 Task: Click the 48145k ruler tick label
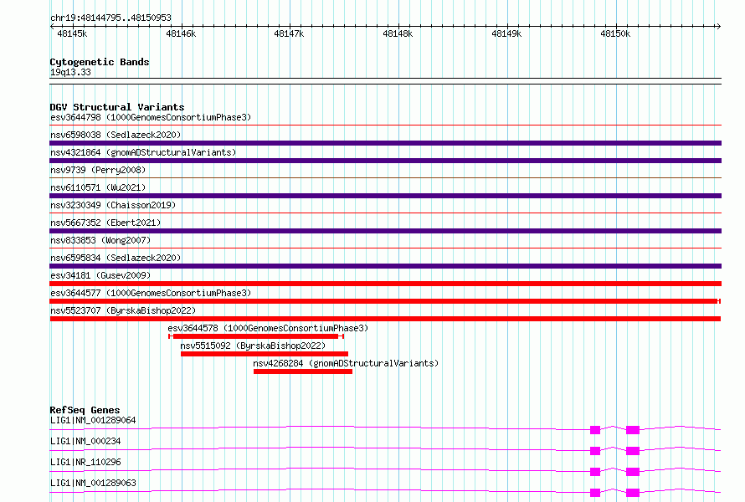coord(72,33)
